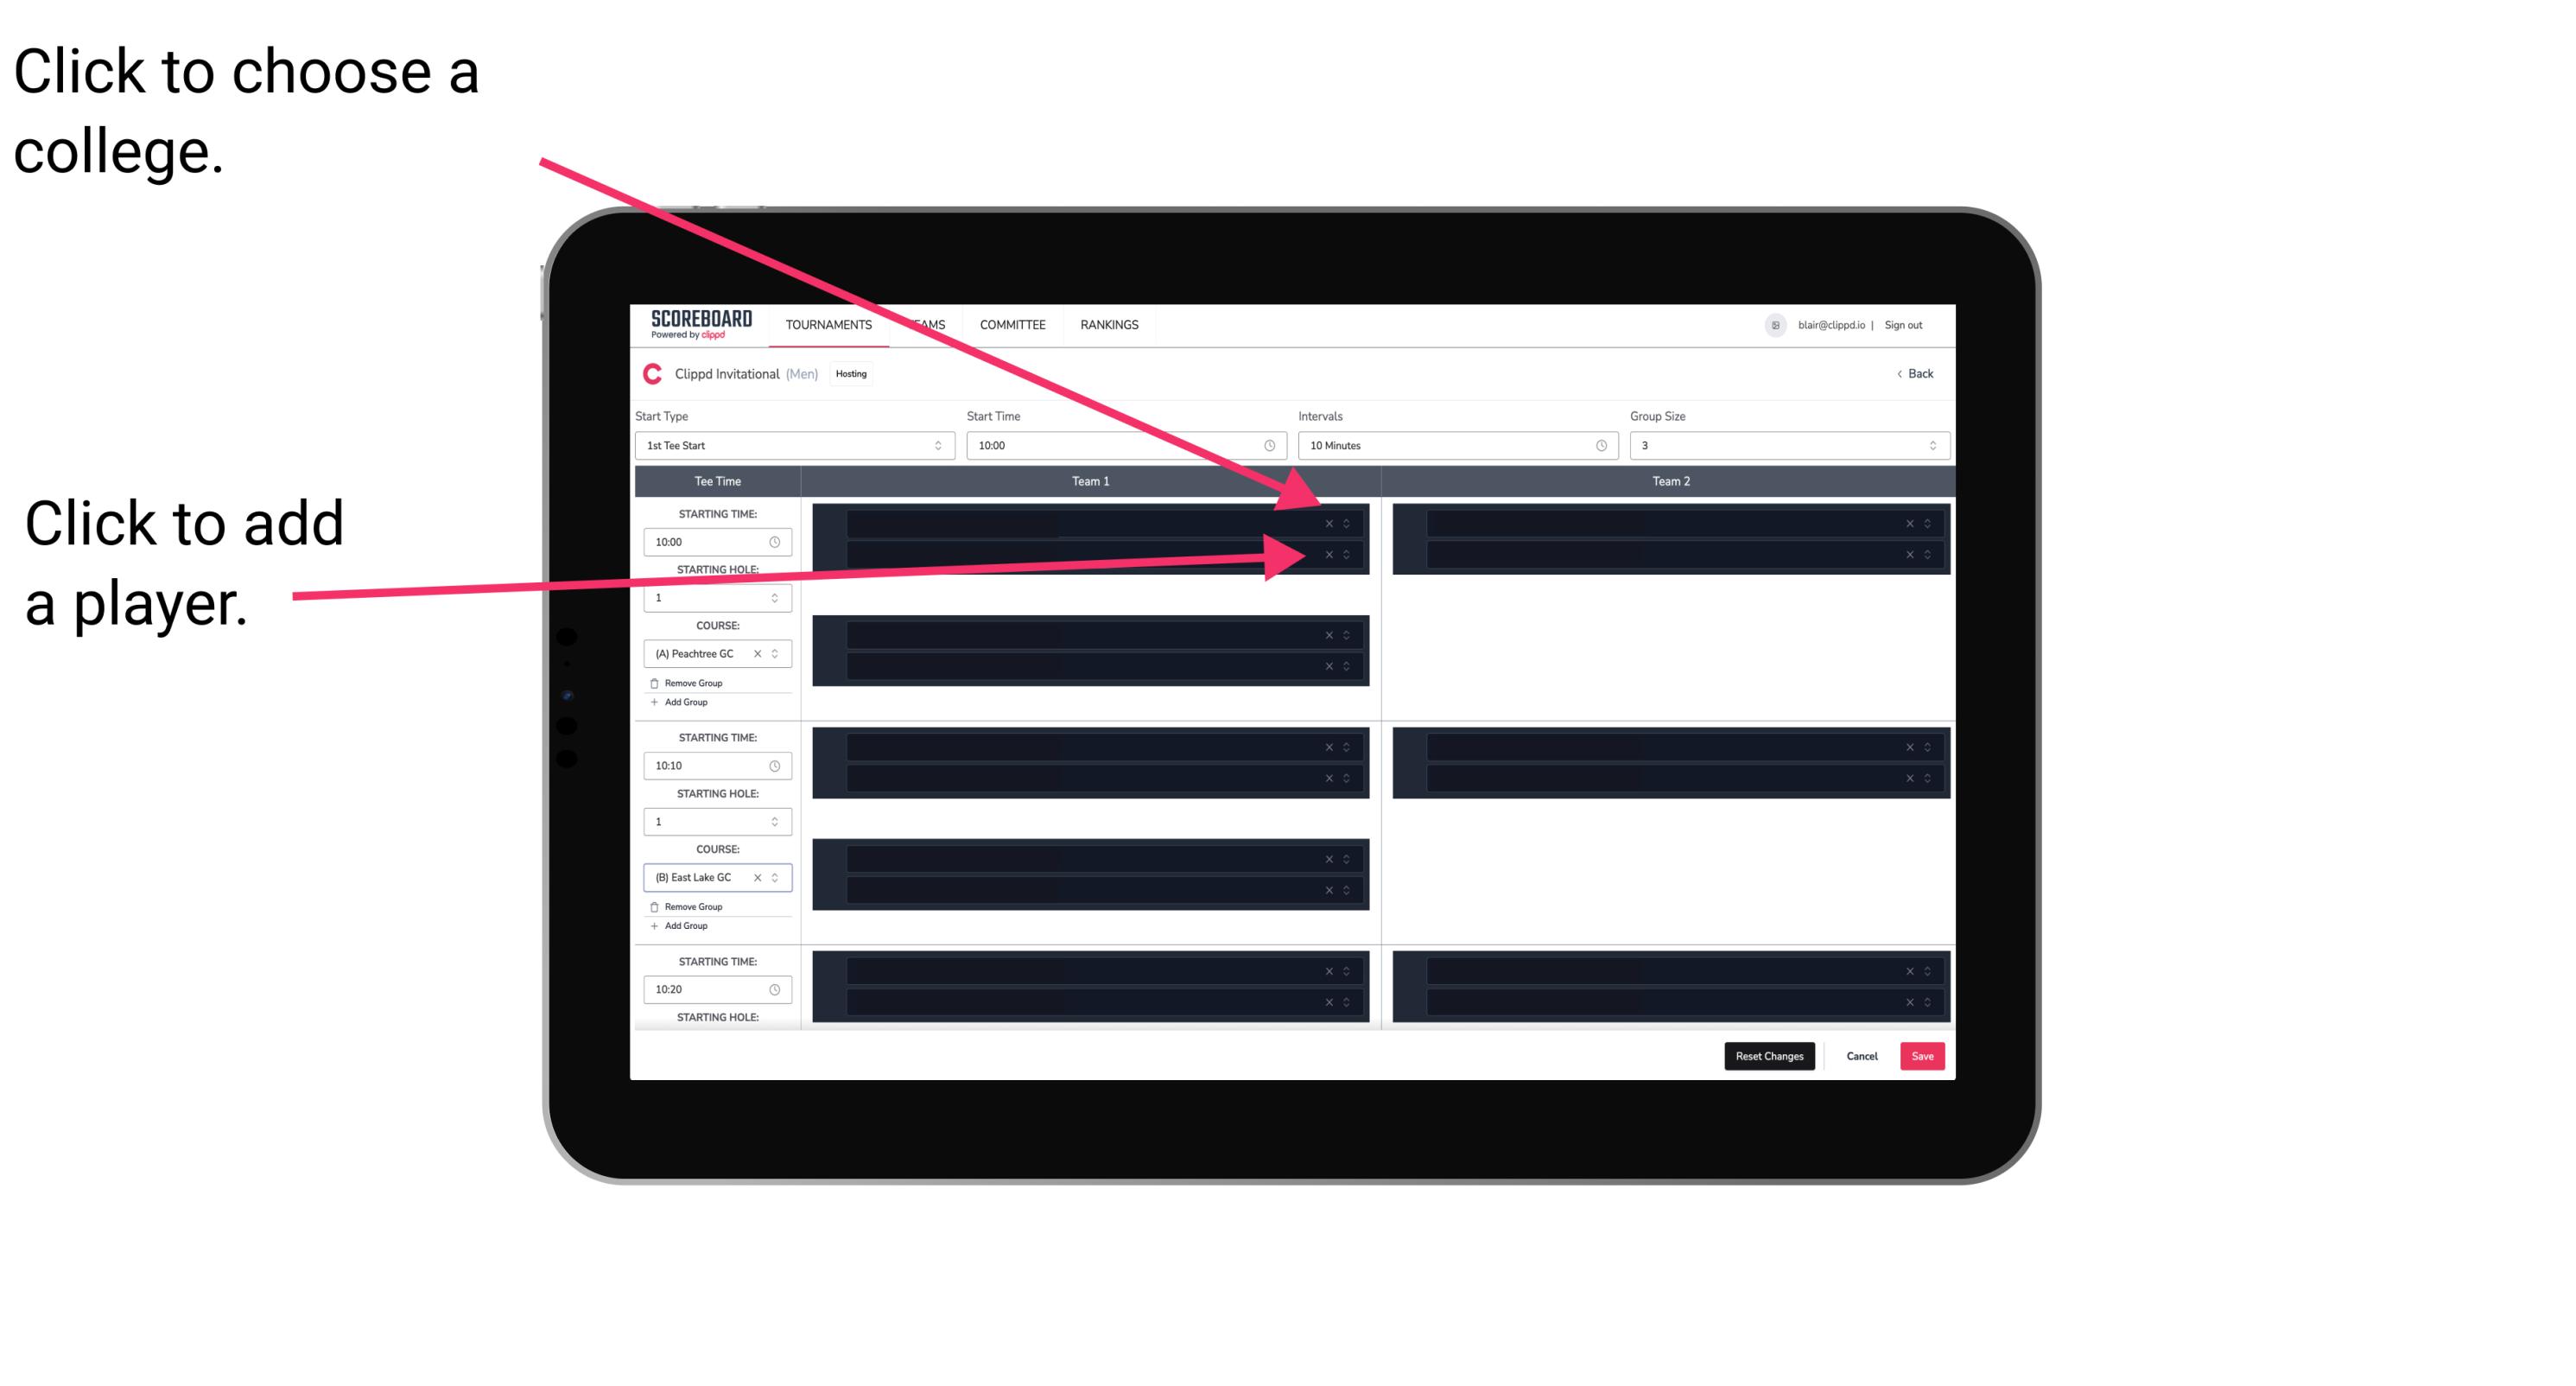Click the RANKINGS tab
The height and width of the screenshot is (1386, 2576).
(1113, 324)
